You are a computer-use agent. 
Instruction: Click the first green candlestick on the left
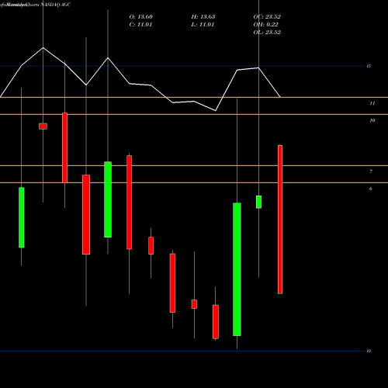pyautogui.click(x=22, y=217)
